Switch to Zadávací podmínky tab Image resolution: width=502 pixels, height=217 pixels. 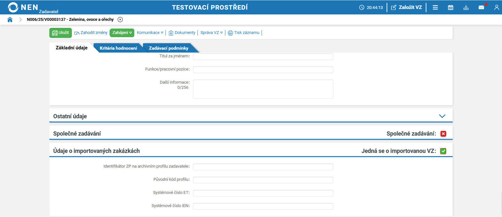(x=169, y=48)
